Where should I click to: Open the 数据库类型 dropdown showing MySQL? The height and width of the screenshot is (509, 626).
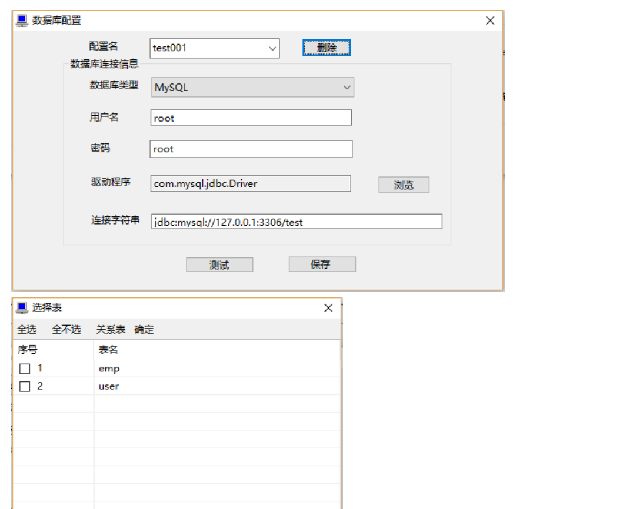pyautogui.click(x=348, y=87)
